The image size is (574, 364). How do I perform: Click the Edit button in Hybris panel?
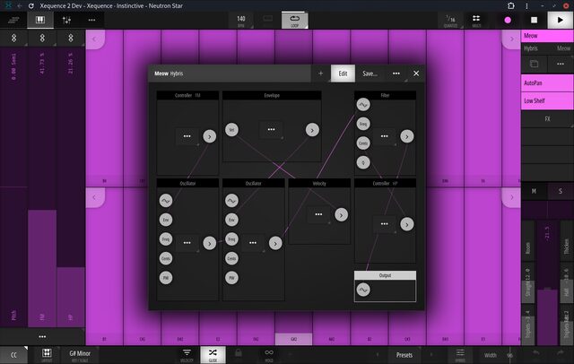pyautogui.click(x=343, y=74)
